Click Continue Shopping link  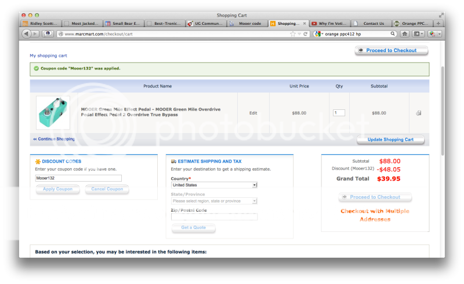click(54, 139)
